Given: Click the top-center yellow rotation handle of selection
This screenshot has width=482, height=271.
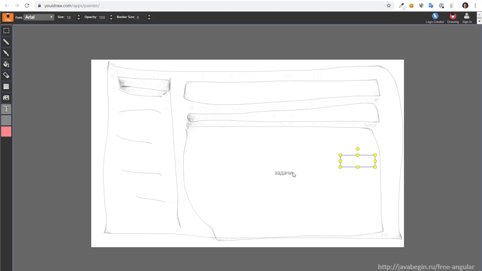Looking at the screenshot, I should [358, 149].
